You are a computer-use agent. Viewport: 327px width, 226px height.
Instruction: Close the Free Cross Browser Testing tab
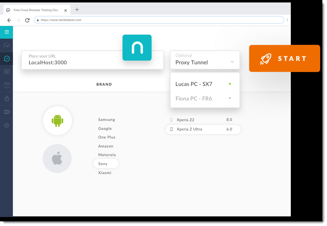tap(66, 11)
